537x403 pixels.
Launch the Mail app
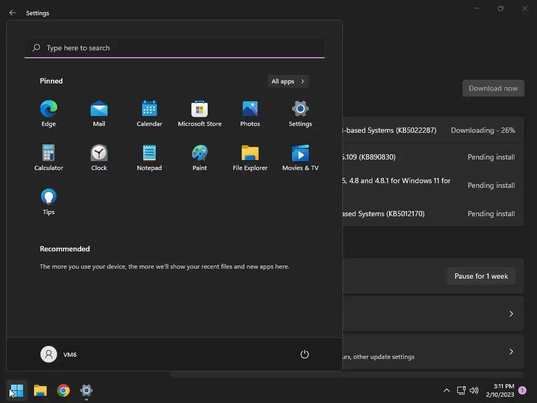pos(99,114)
